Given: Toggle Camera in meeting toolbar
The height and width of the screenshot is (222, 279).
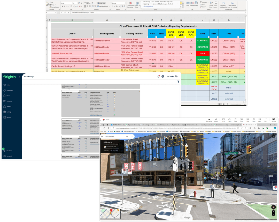Looking at the screenshot, I should (274, 120).
